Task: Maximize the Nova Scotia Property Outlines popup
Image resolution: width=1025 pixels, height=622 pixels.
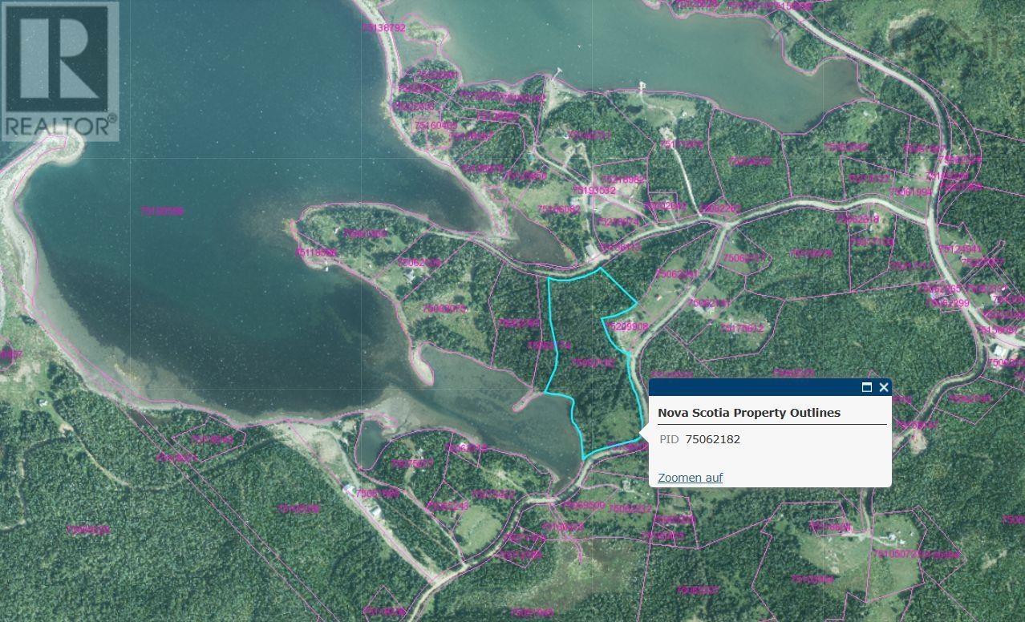Action: tap(866, 387)
